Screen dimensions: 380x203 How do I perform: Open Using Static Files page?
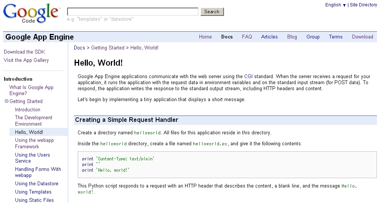coord(34,200)
